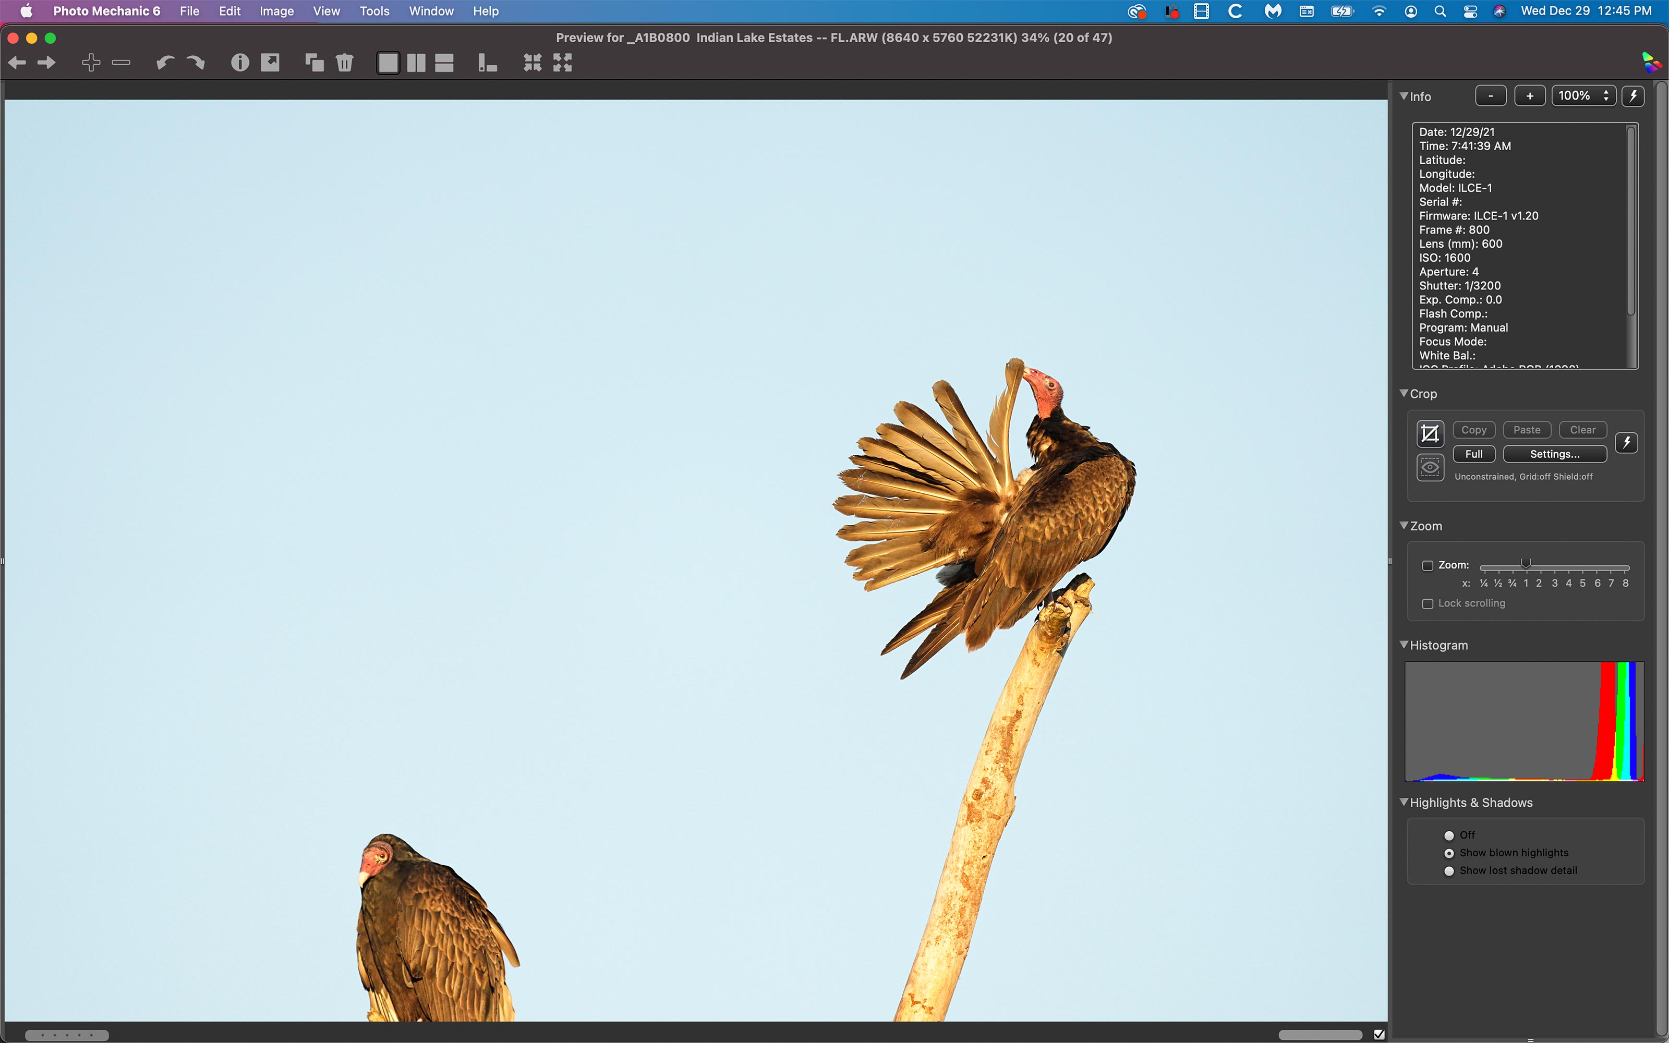The height and width of the screenshot is (1043, 1669).
Task: Activate the crop tool icon
Action: (x=1430, y=434)
